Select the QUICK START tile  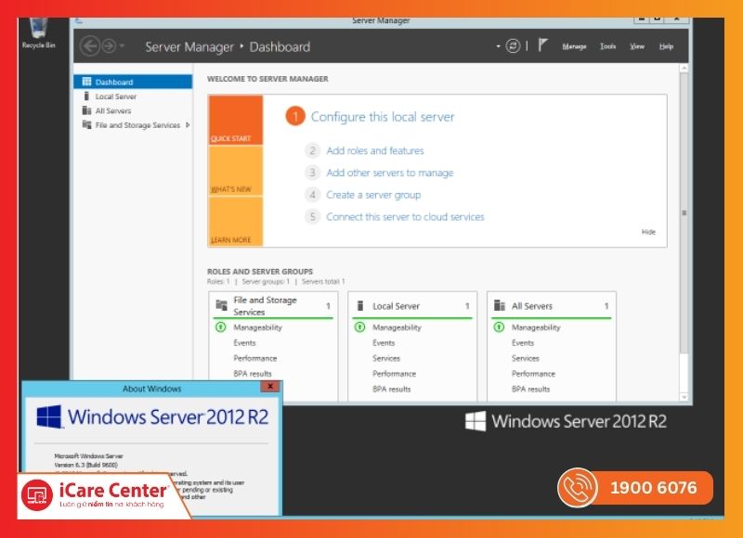[x=236, y=121]
